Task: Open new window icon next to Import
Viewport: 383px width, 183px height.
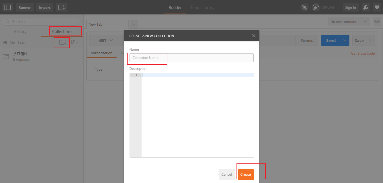Action: tap(62, 8)
